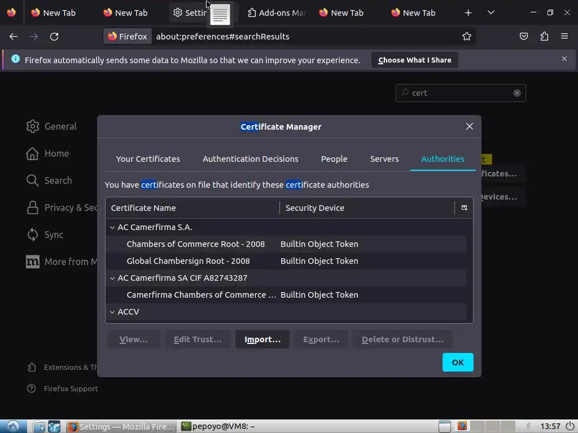Open the Save to Pocket icon
The height and width of the screenshot is (433, 578).
point(523,37)
